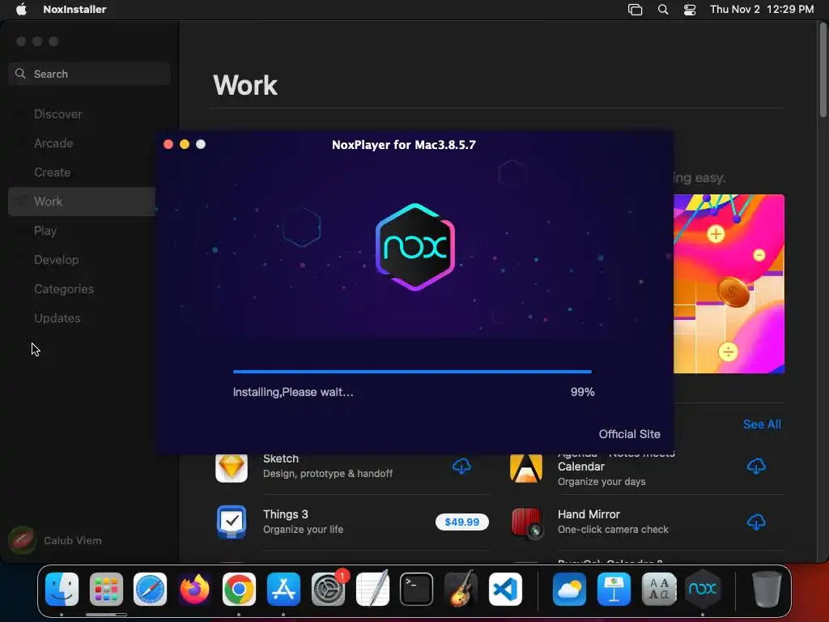Click the 'Calendar' line of Agenda's title
The width and height of the screenshot is (829, 622).
581,466
